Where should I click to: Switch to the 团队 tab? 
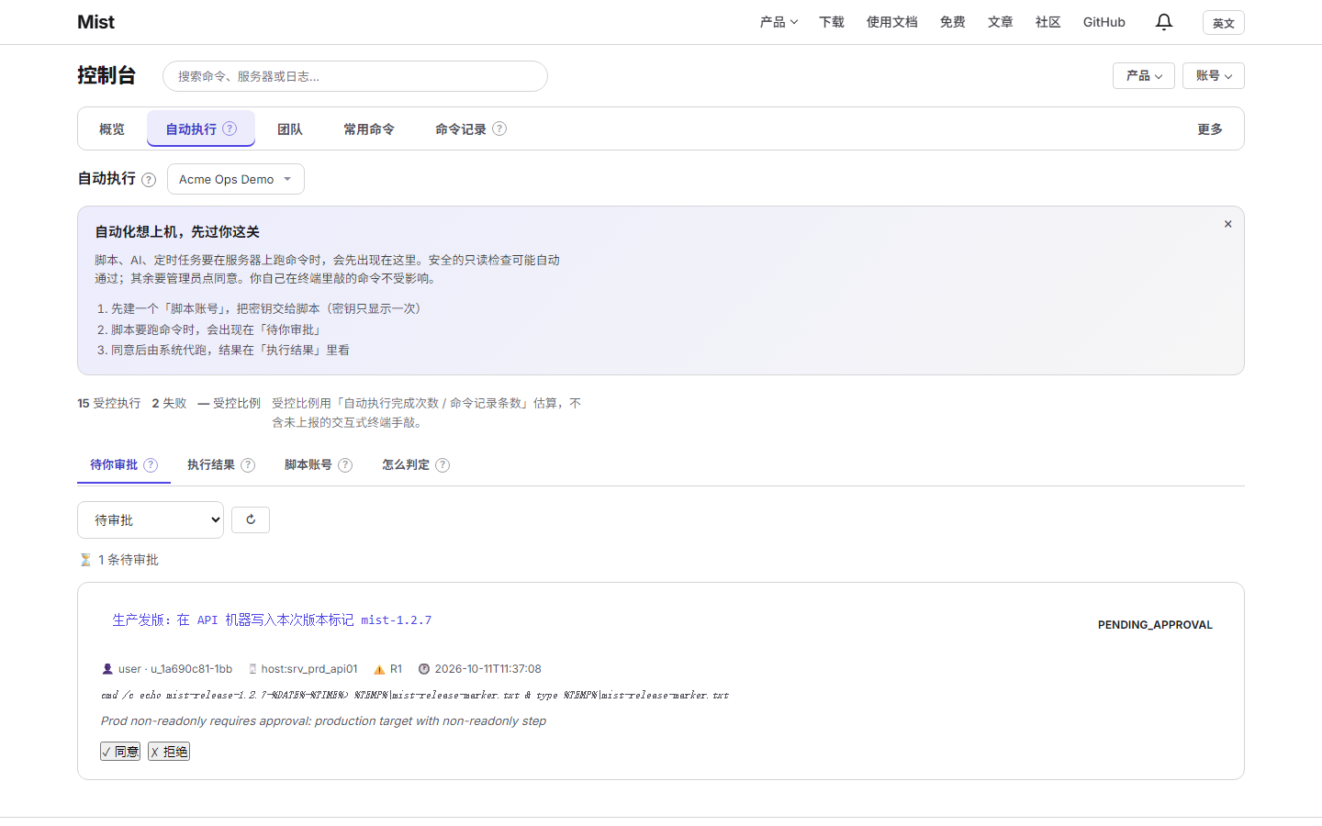point(290,129)
